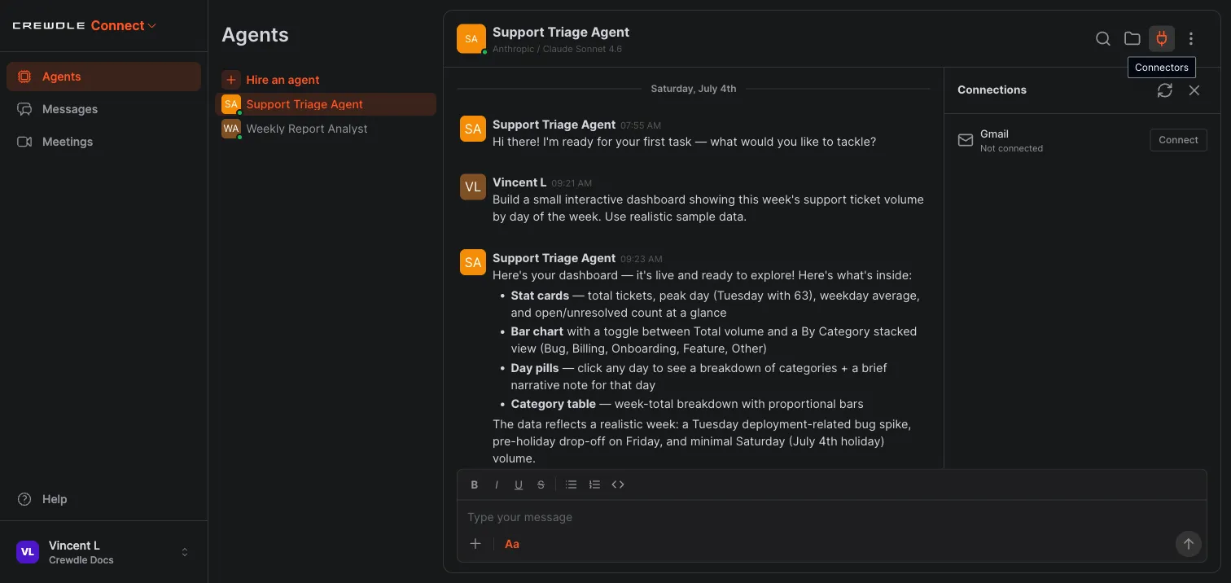Open the search icon in chat header
The image size is (1231, 583).
click(1103, 38)
